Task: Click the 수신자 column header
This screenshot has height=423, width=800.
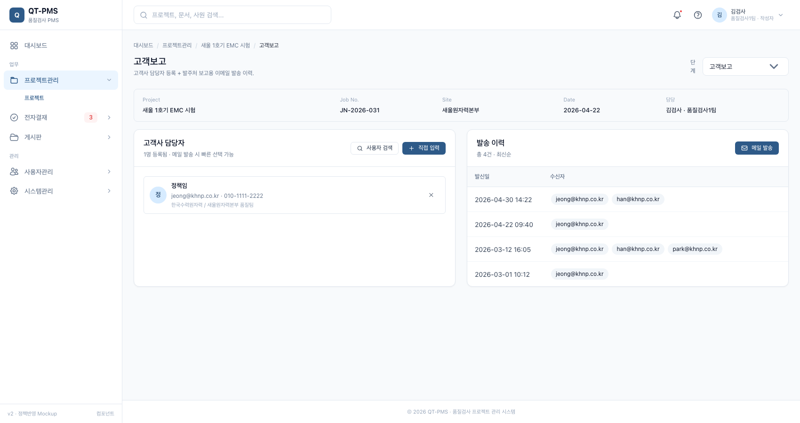Action: click(557, 177)
